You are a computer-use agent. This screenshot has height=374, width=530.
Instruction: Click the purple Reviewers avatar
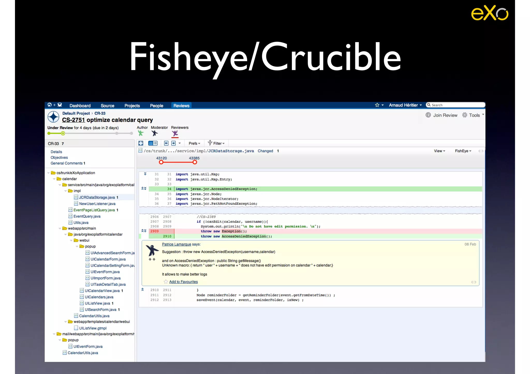tap(175, 134)
